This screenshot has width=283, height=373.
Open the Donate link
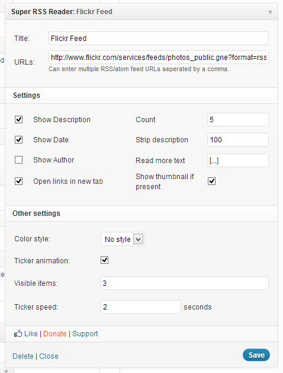[x=55, y=334]
